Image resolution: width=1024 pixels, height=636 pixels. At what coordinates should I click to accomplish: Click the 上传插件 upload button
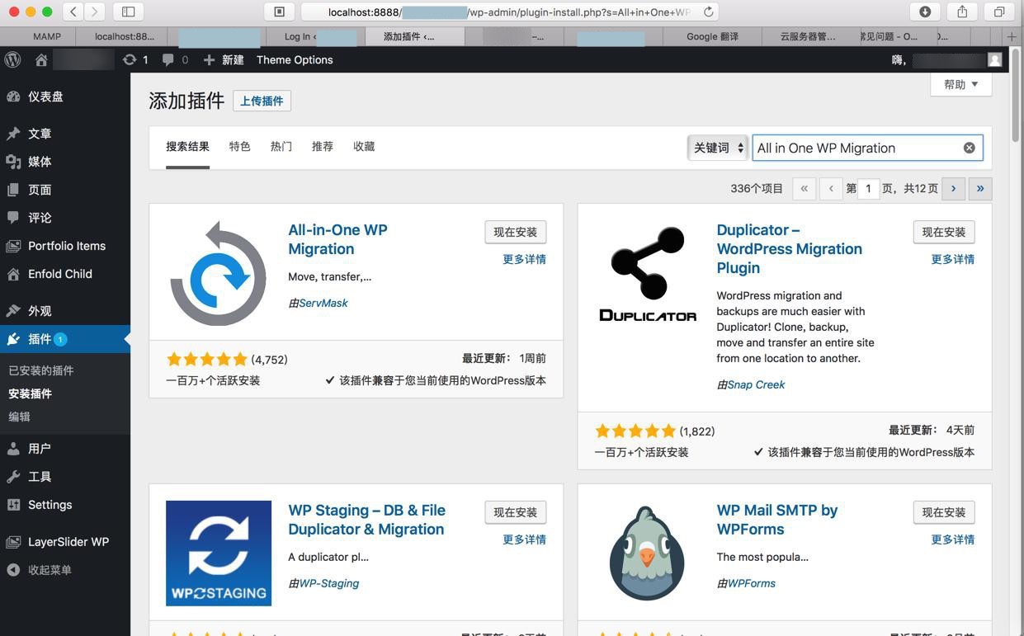coord(262,101)
